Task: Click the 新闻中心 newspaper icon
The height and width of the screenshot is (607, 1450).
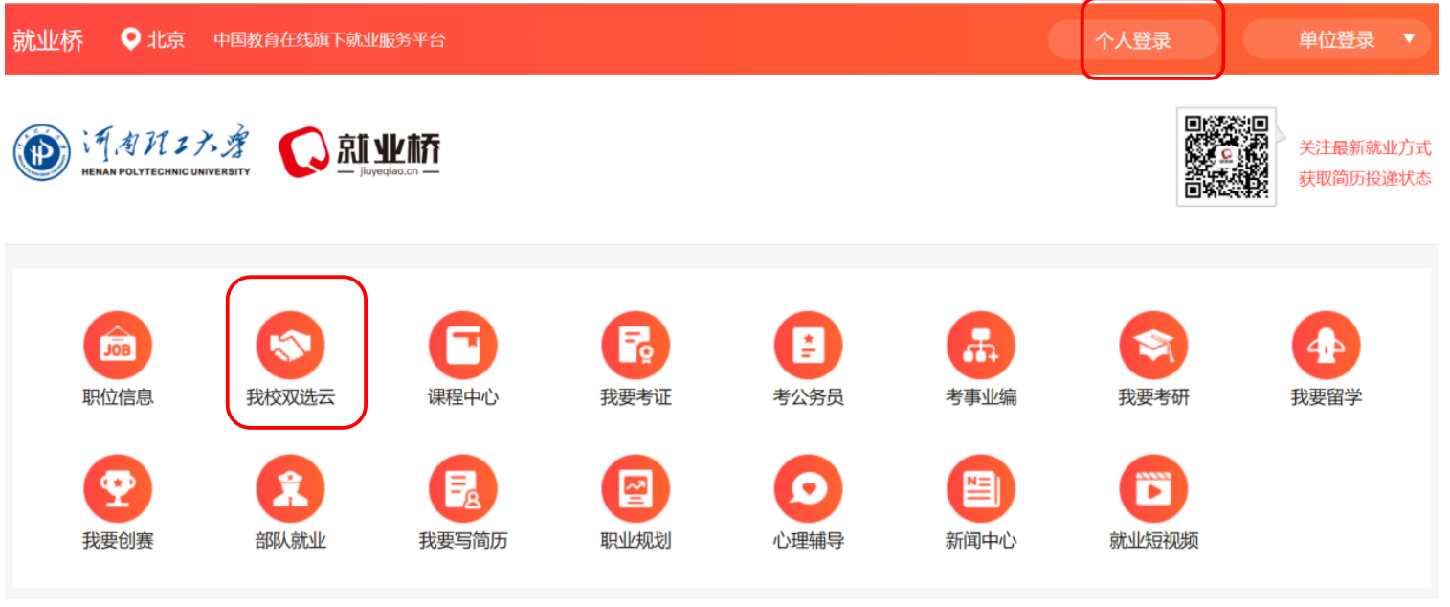Action: [981, 489]
